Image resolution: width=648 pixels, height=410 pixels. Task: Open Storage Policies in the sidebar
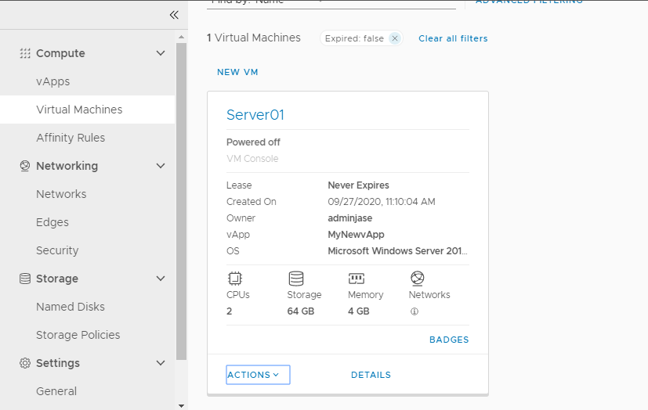78,335
